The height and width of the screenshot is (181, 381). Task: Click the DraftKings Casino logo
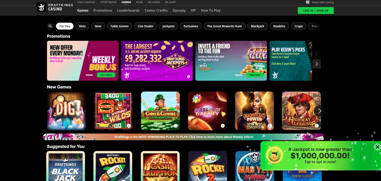[55, 7]
